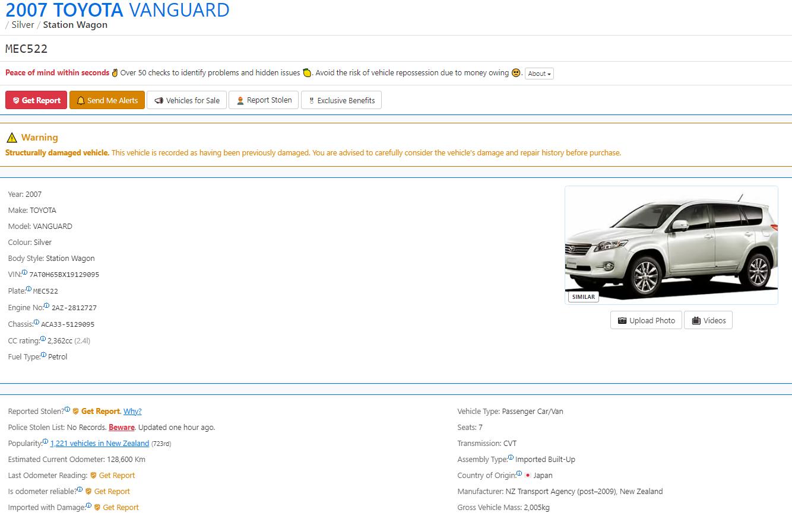Click the Upload Photo button
The height and width of the screenshot is (513, 792).
point(646,320)
